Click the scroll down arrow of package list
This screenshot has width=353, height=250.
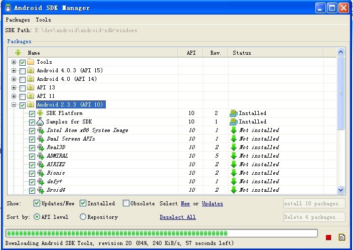tap(340, 190)
